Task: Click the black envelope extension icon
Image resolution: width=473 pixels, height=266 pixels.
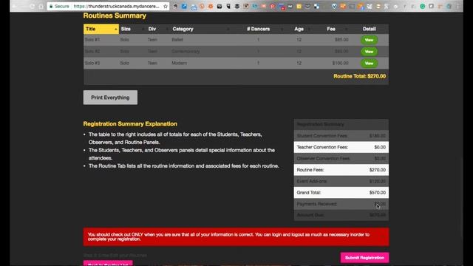Action: tap(220, 7)
